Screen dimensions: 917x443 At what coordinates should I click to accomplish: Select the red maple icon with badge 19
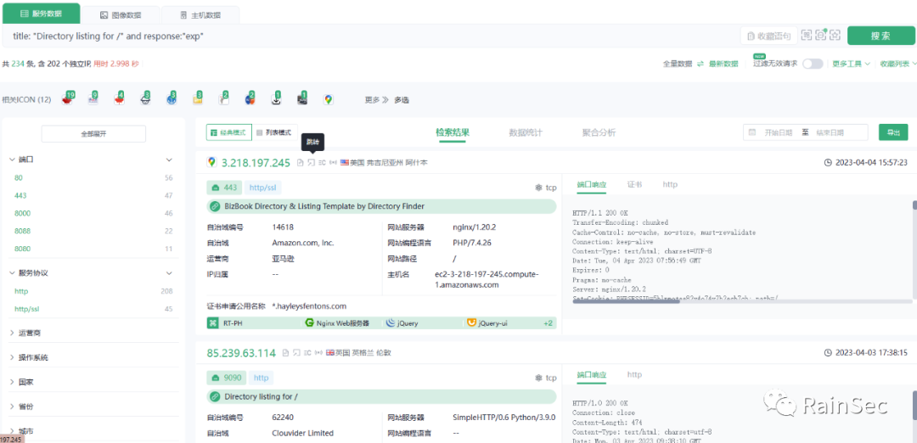(x=68, y=99)
